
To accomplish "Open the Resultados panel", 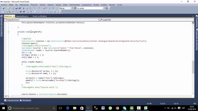I will coord(25,101).
